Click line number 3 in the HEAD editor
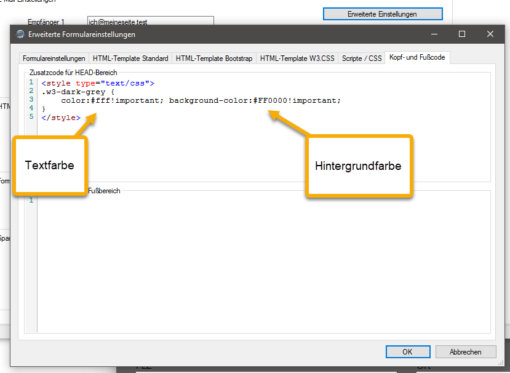 [31, 100]
